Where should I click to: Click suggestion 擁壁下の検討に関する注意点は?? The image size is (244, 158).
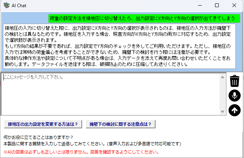pyautogui.click(x=120, y=124)
